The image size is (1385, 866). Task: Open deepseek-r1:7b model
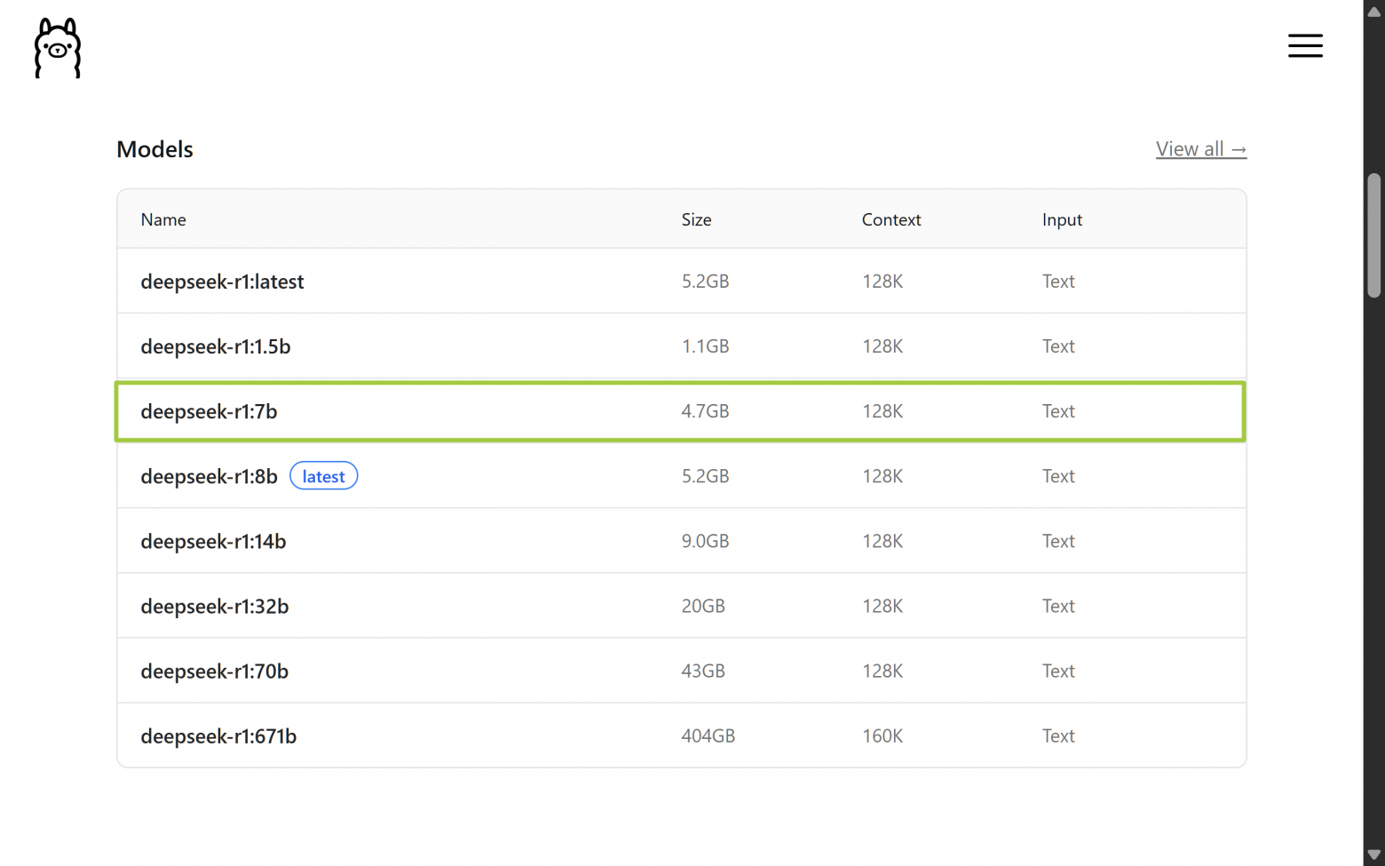209,411
